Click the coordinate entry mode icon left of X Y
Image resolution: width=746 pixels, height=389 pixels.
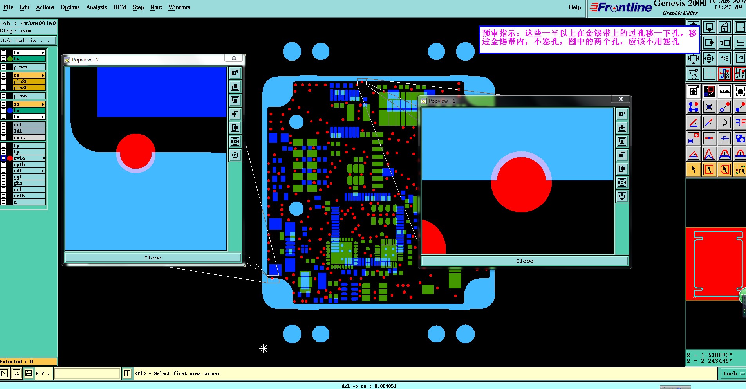click(29, 373)
